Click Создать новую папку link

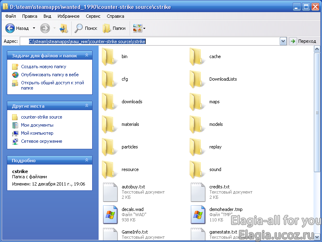[x=43, y=67]
